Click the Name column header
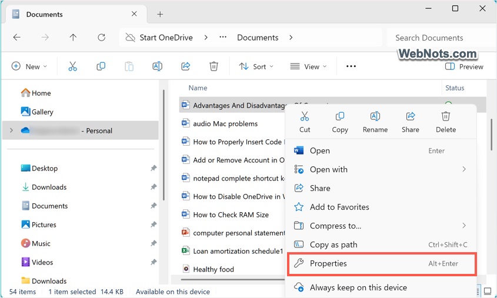The height and width of the screenshot is (298, 497). point(198,88)
